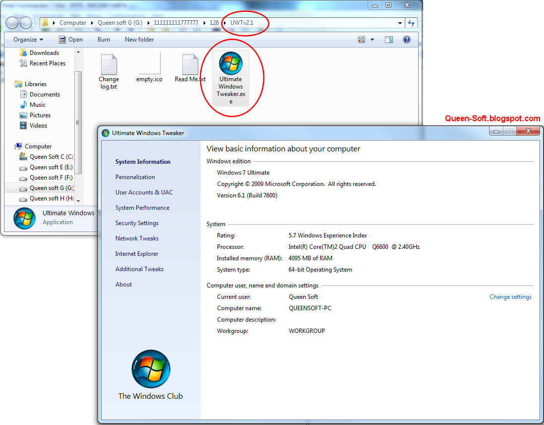Click the Documents library icon
Viewport: 544px width, 425px height.
coord(23,94)
